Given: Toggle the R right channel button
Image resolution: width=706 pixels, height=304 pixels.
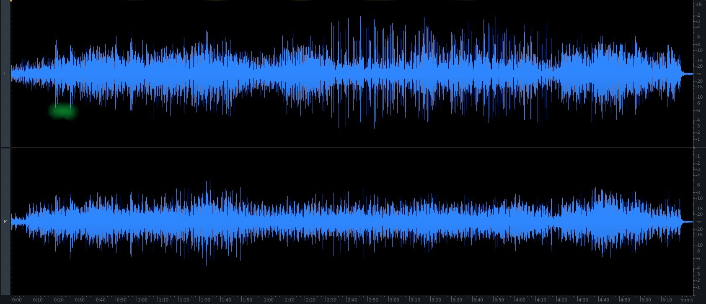Looking at the screenshot, I should (5, 222).
